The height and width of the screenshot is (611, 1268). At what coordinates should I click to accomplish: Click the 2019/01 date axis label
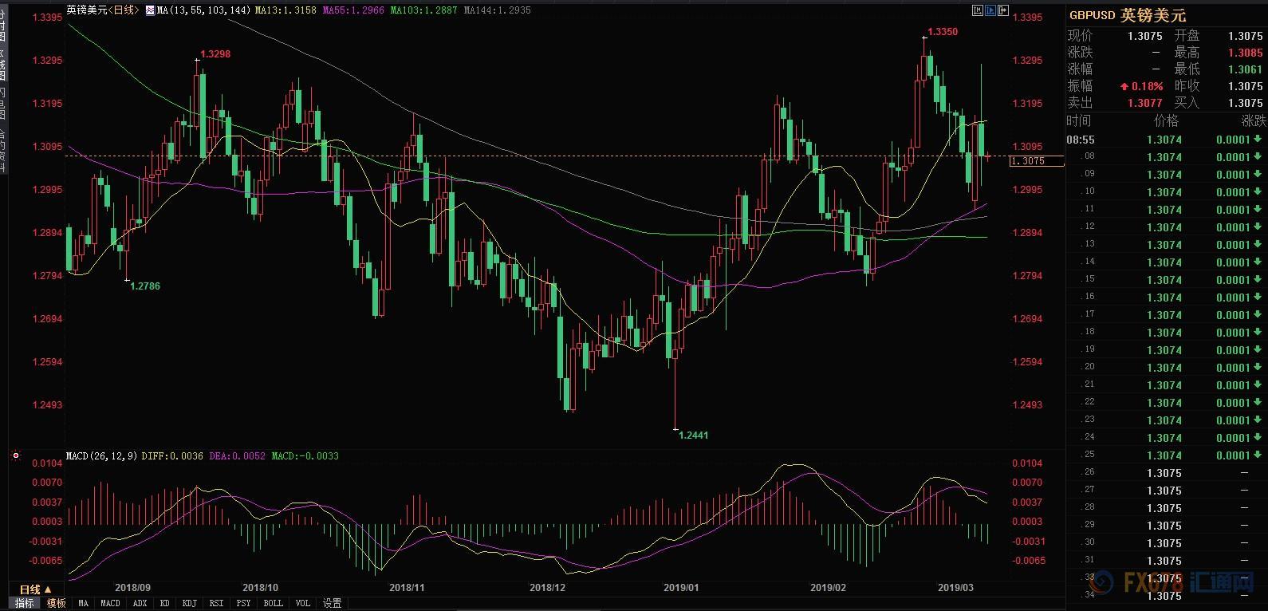pos(681,588)
